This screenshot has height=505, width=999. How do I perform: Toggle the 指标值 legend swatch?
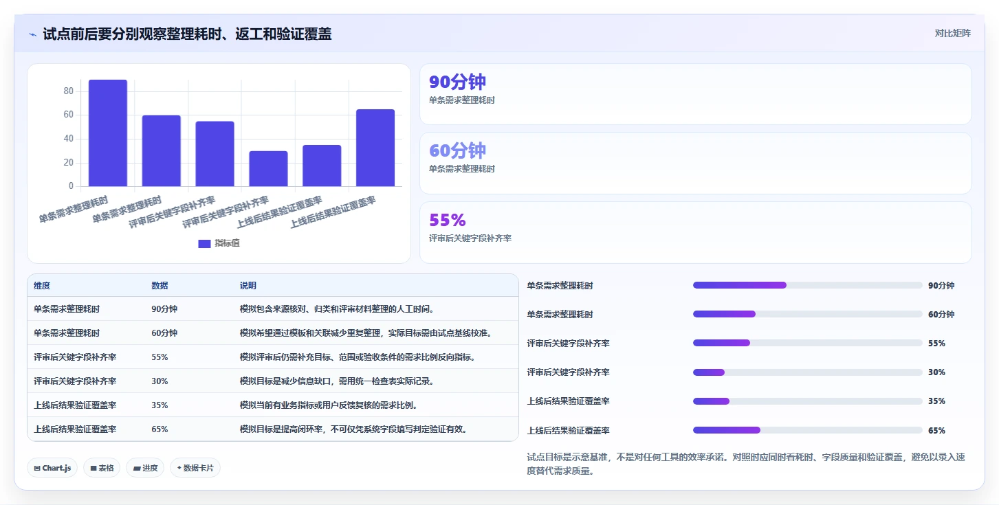(204, 243)
